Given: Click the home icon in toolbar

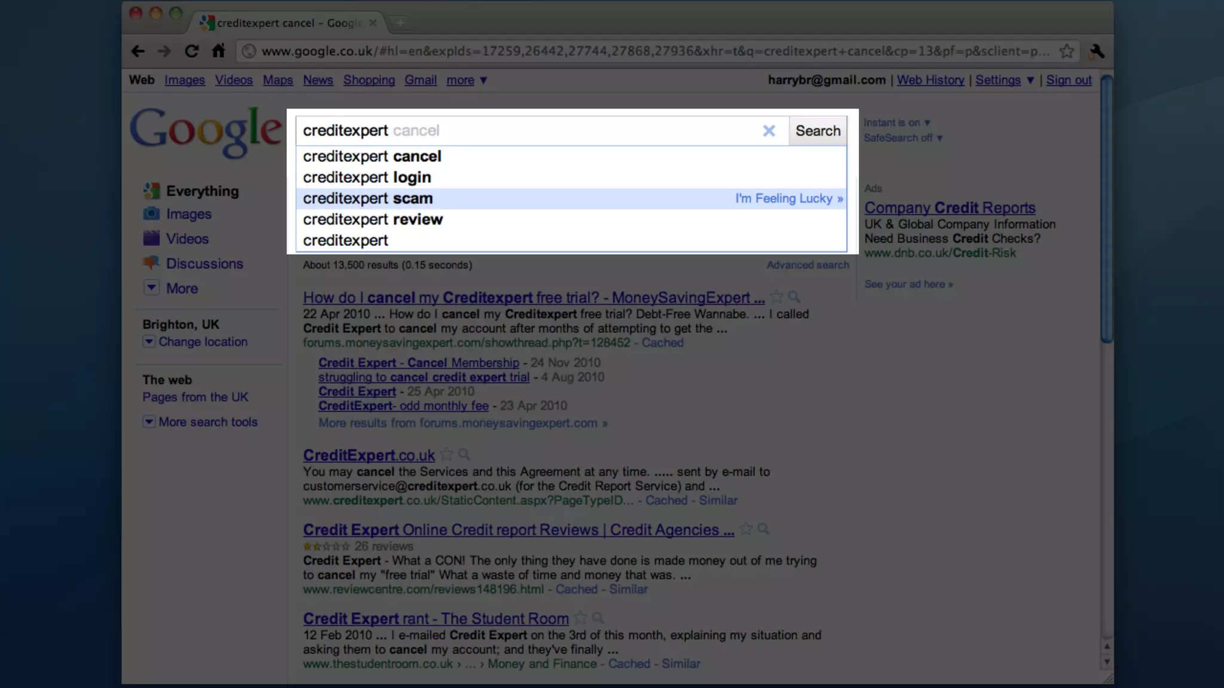Looking at the screenshot, I should coord(219,51).
